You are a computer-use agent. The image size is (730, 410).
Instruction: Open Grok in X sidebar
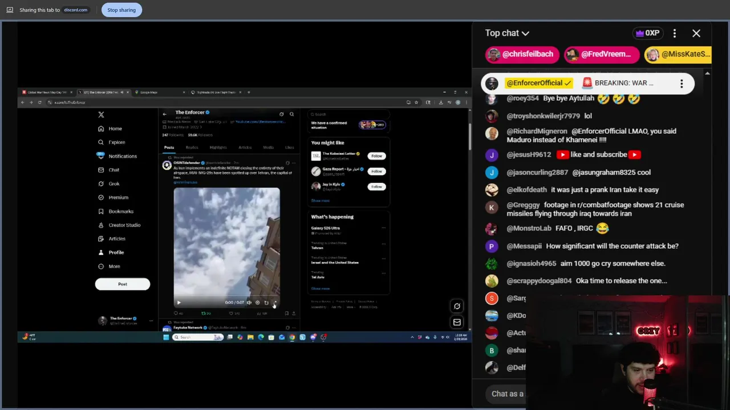point(109,183)
